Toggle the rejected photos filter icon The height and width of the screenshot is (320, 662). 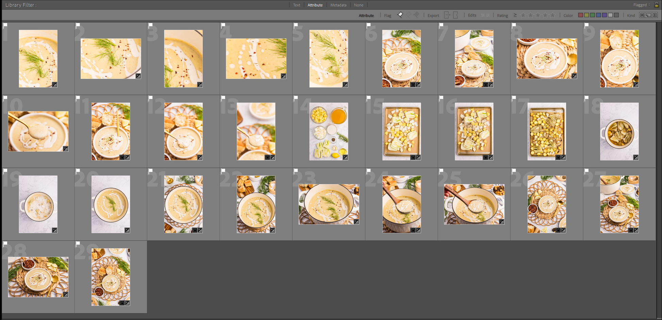(416, 15)
